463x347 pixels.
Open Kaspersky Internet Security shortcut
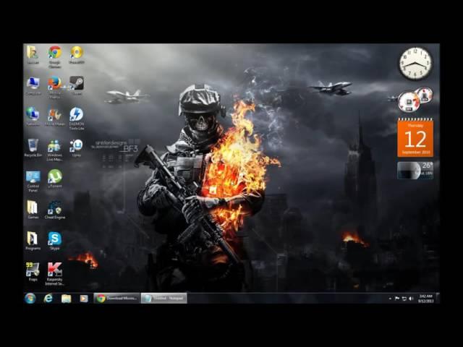[55, 274]
